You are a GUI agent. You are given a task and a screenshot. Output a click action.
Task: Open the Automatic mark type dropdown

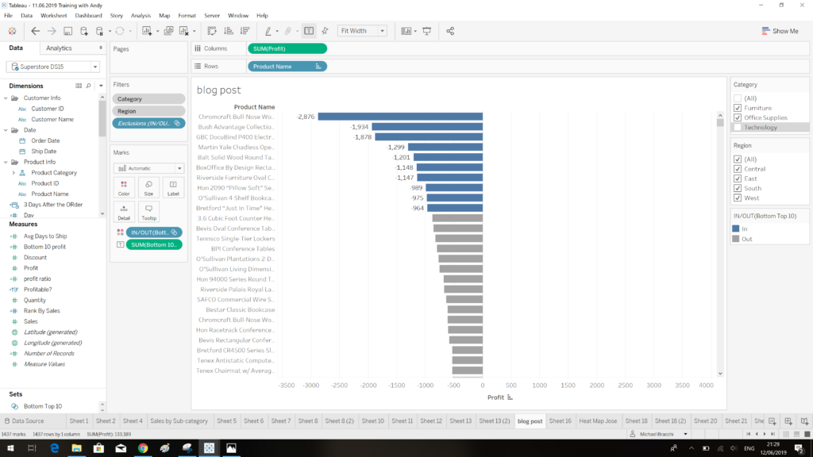pyautogui.click(x=148, y=168)
